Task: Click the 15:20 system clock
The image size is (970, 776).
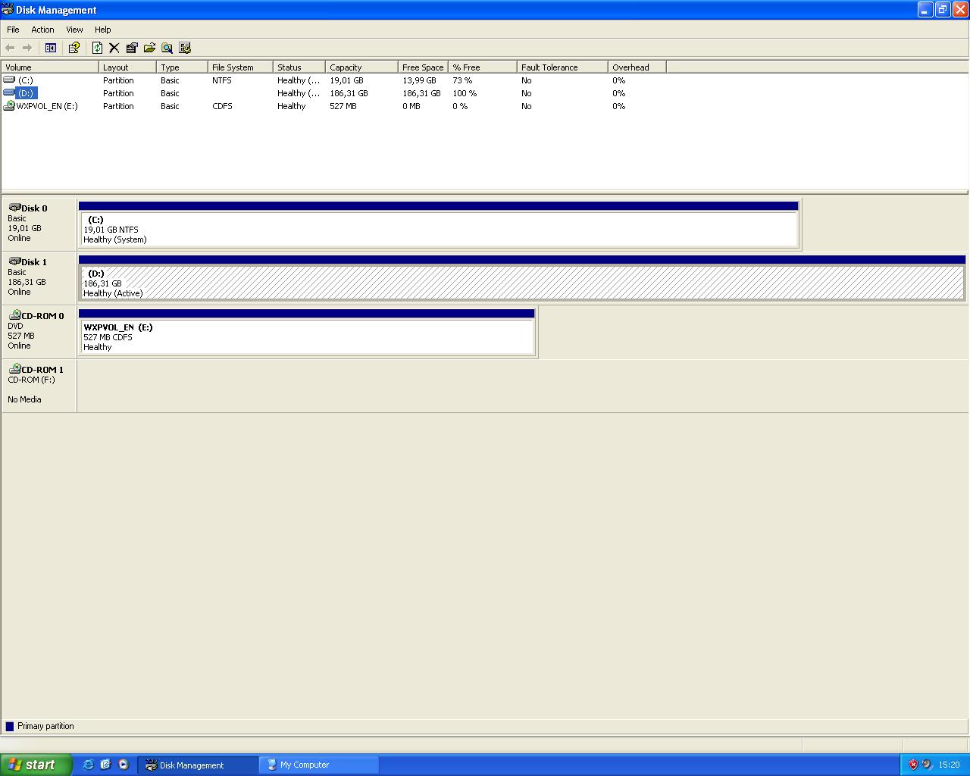Action: coord(949,765)
